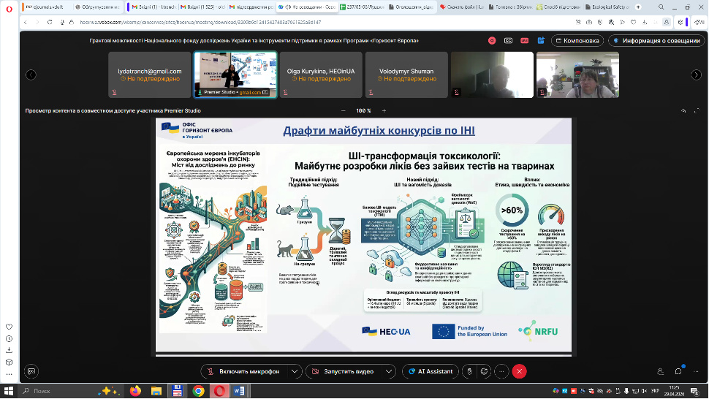Image resolution: width=709 pixels, height=399 pixels.
Task: Click the red leave meeting button
Action: coord(520,371)
